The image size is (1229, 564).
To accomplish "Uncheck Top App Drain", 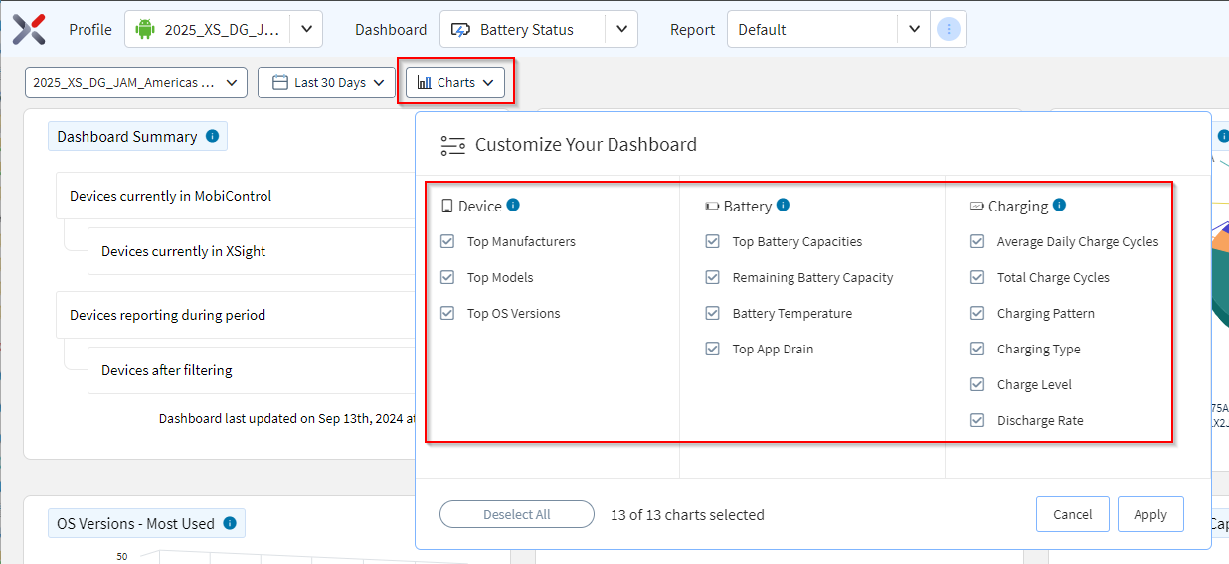I will click(x=712, y=349).
